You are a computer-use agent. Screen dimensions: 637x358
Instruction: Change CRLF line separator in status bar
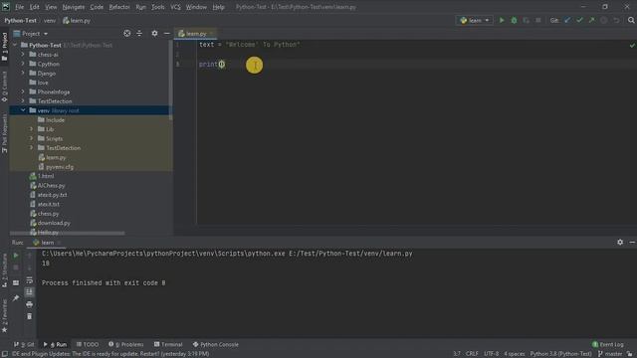472,354
